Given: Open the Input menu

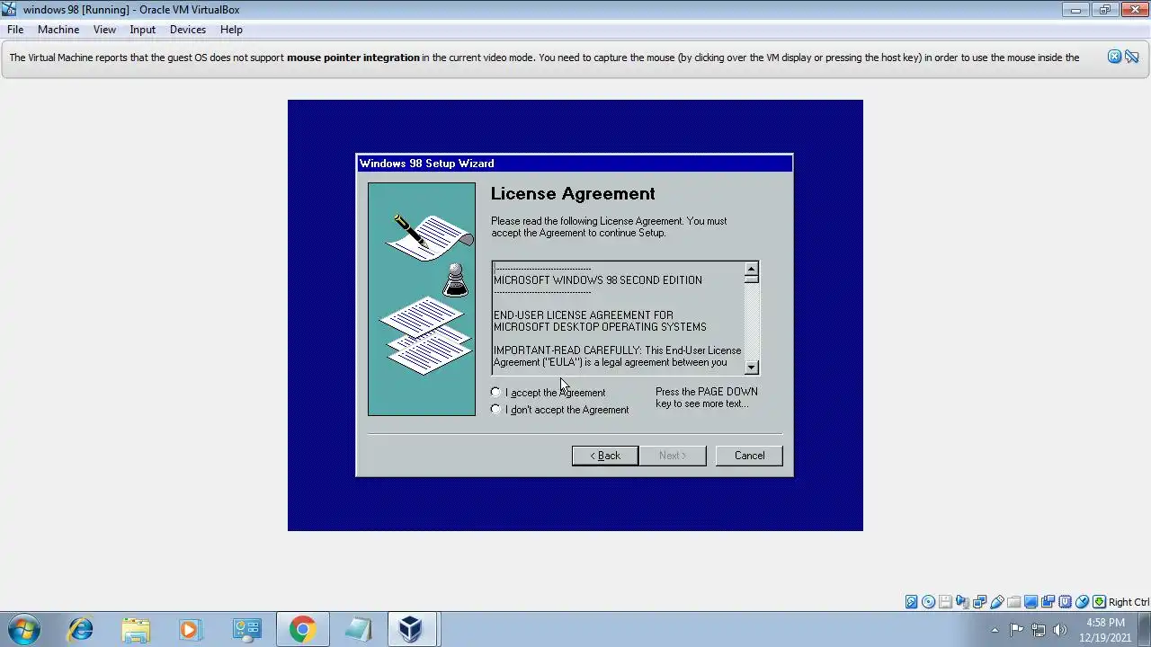Looking at the screenshot, I should pyautogui.click(x=142, y=30).
